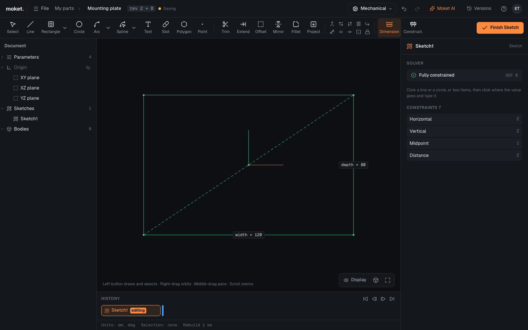Activate the Extend tool
The width and height of the screenshot is (528, 330).
(243, 27)
